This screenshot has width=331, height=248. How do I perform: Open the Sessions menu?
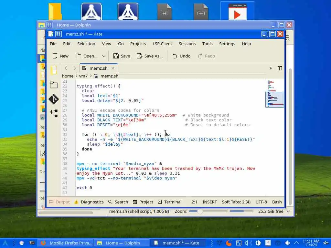pos(187,44)
